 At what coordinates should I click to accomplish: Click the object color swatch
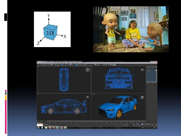(x=156, y=69)
